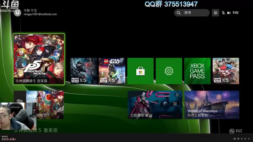Screen dimensions: 253x142
Task: Launch the Gungrave game tile
Action: (83, 71)
